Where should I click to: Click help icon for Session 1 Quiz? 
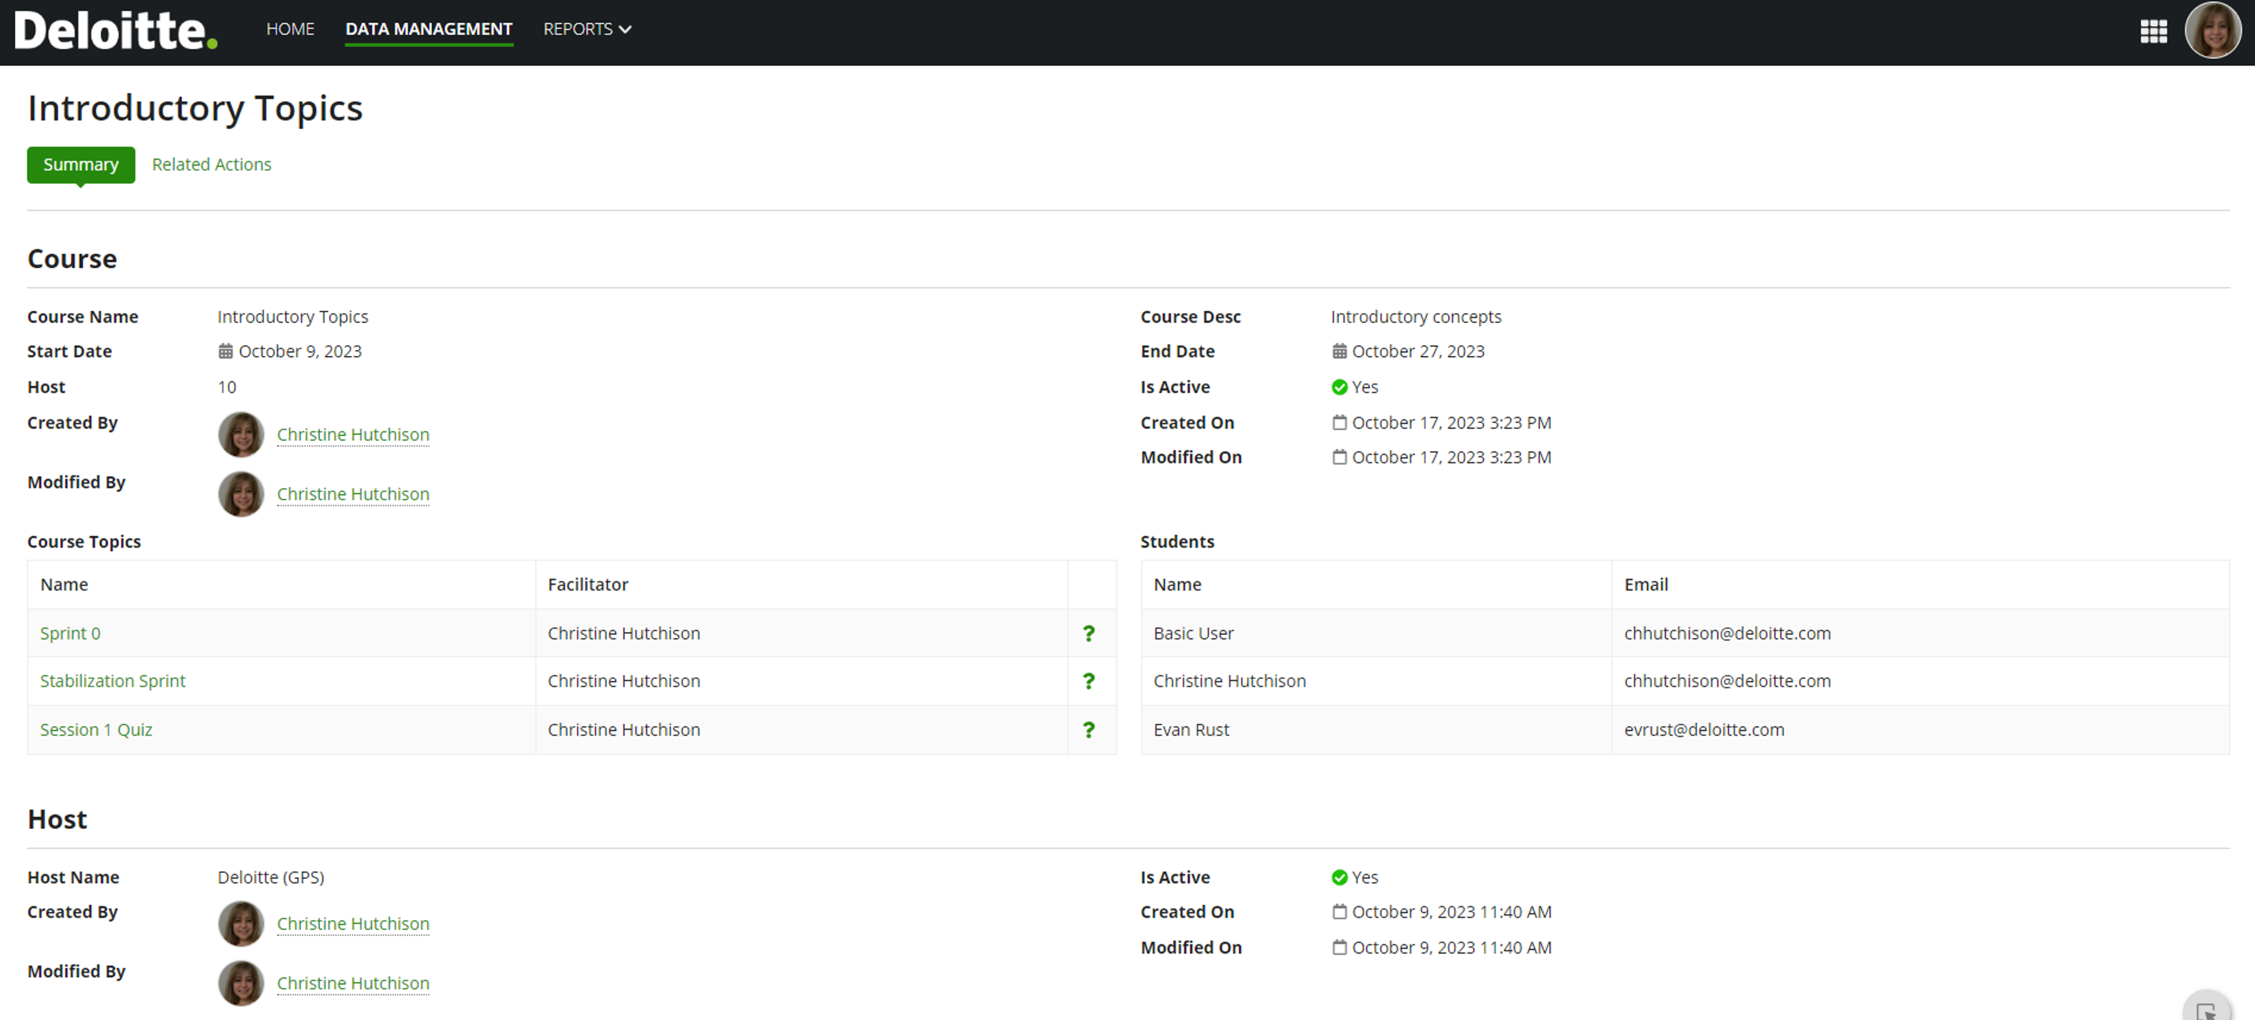(x=1088, y=729)
